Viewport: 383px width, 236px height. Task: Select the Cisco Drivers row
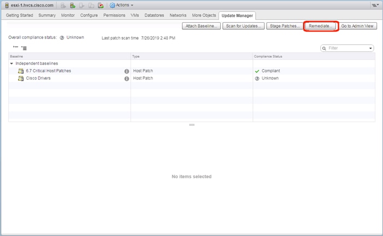(x=192, y=78)
